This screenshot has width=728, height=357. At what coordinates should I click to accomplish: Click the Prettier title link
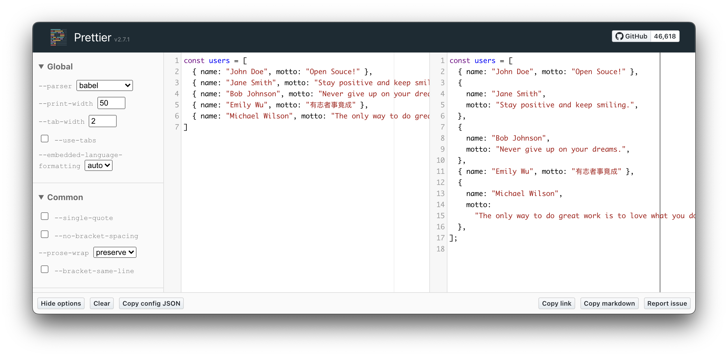pyautogui.click(x=92, y=37)
